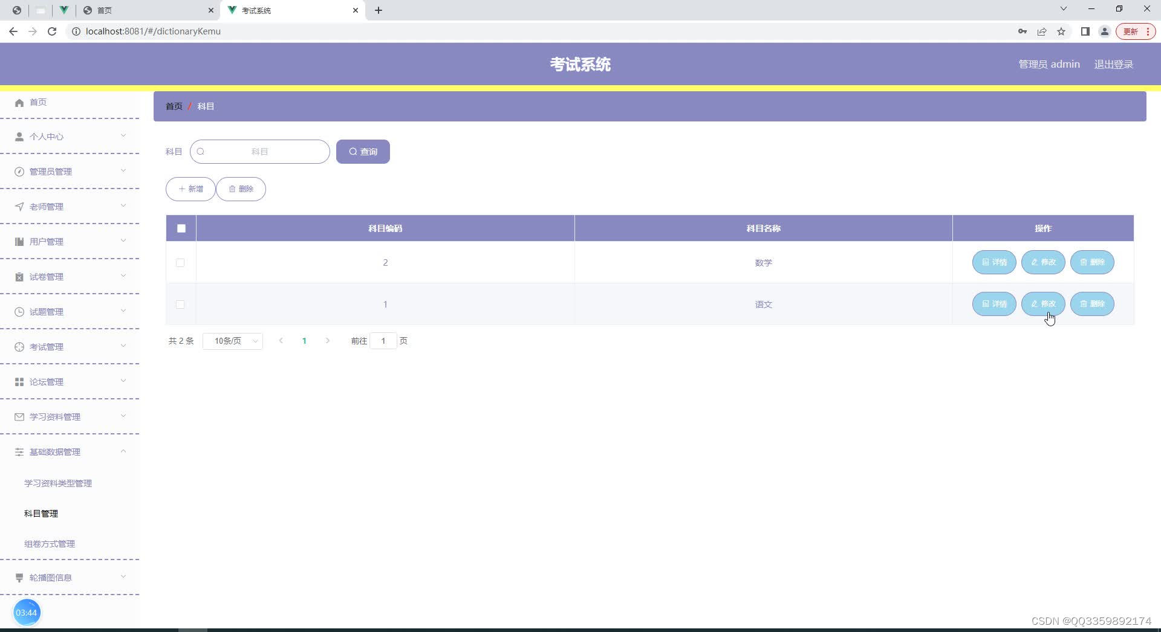Click the blue 03:44 timer bubble
Image resolution: width=1161 pixels, height=632 pixels.
27,613
